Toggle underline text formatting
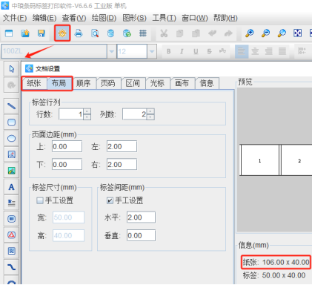312x285 pixels. [x=196, y=51]
